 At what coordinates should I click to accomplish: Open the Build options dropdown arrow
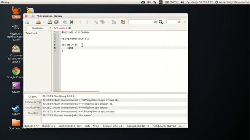pyautogui.click(x=108, y=22)
